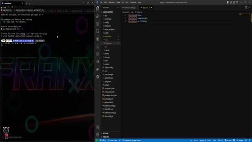Click the CRLF end-of-line indicator
This screenshot has width=252, height=142.
215,140
